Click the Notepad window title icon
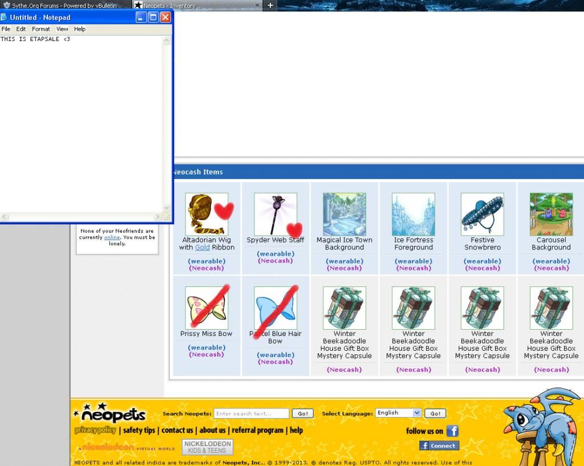This screenshot has height=466, width=584. pyautogui.click(x=4, y=17)
